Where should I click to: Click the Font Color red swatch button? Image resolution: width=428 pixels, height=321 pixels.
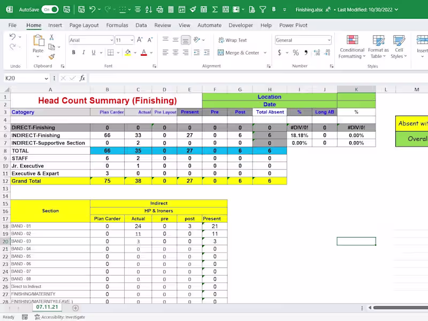click(x=143, y=52)
